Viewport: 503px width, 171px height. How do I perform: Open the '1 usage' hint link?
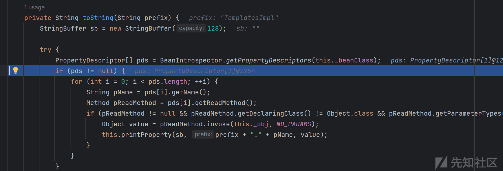35,7
